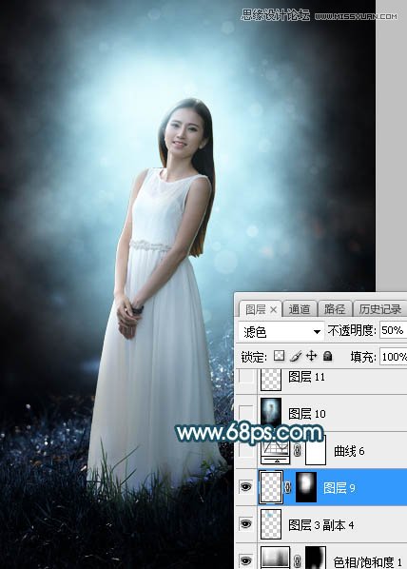Viewport: 407px width, 569px height.
Task: Click the 曲线 6 layer name
Action: tap(349, 451)
